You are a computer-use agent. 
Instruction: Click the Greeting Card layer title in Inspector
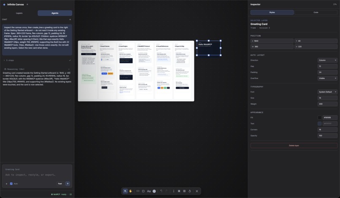click(x=259, y=24)
